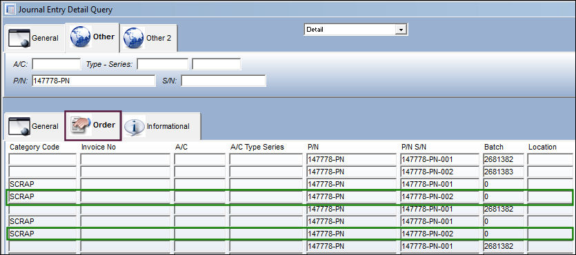
Task: Click the first Type - Series input field
Action: click(163, 64)
